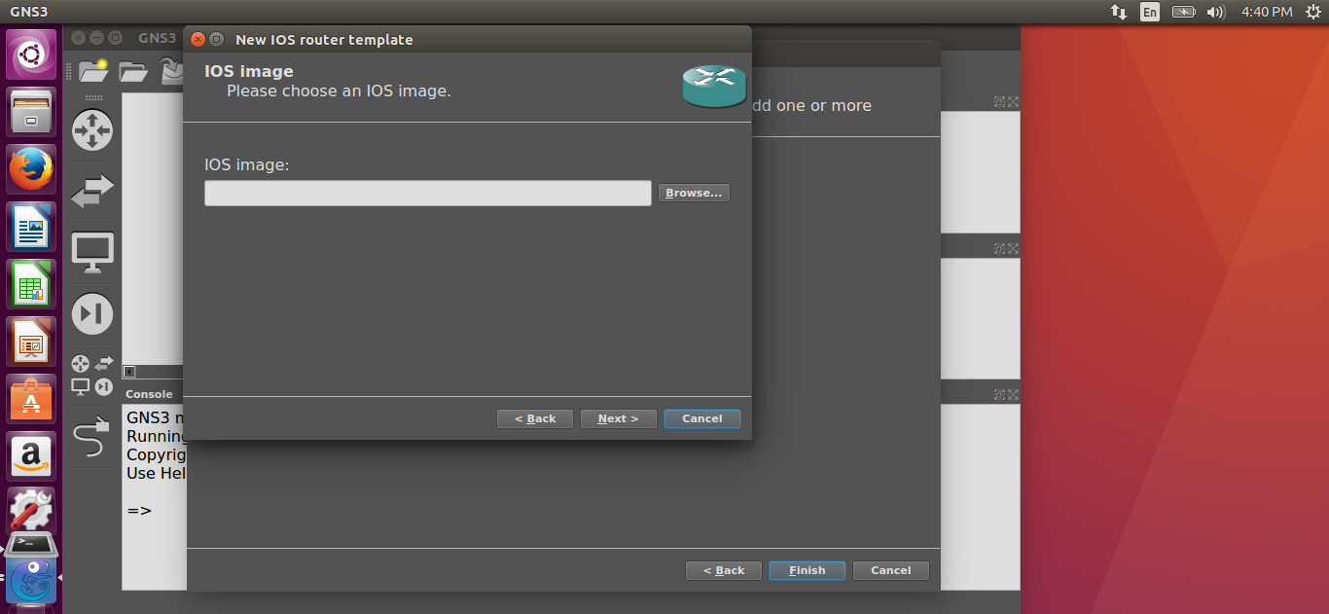Viewport: 1329px width, 614px height.
Task: Click the => prompt in the console
Action: pyautogui.click(x=139, y=510)
